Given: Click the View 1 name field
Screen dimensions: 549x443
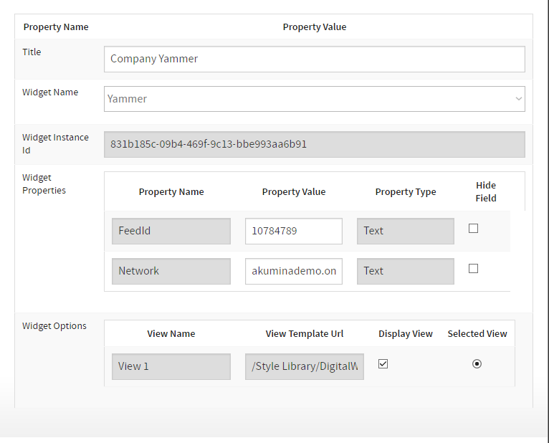Looking at the screenshot, I should [171, 366].
